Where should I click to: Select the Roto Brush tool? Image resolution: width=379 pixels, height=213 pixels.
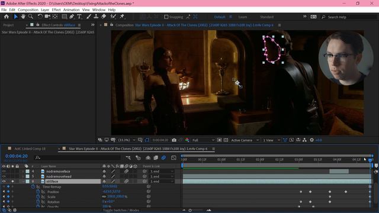coord(113,17)
